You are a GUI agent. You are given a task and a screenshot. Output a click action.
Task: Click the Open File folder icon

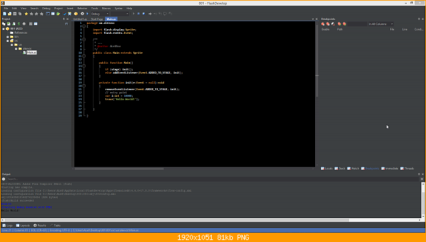click(x=9, y=13)
